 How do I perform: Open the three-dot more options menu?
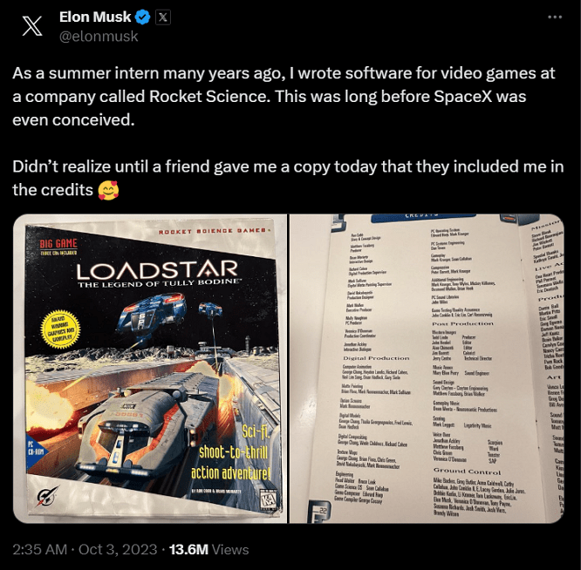[x=554, y=17]
